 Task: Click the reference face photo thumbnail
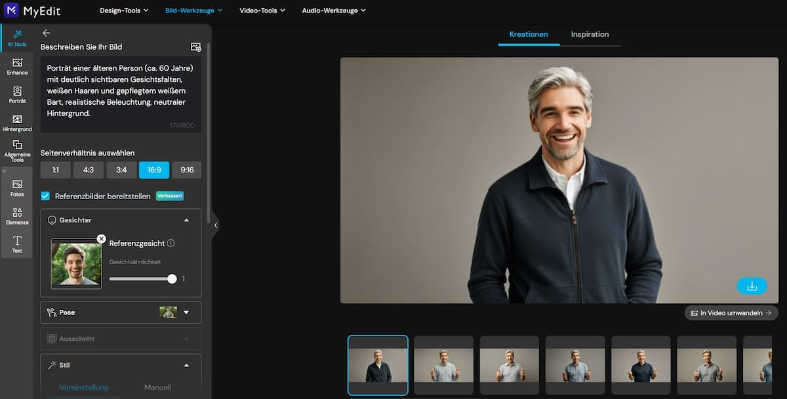point(76,264)
